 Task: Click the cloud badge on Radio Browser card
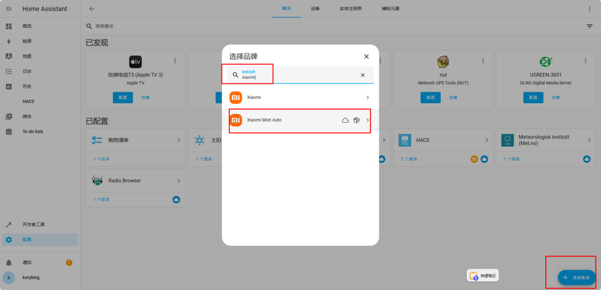point(176,199)
